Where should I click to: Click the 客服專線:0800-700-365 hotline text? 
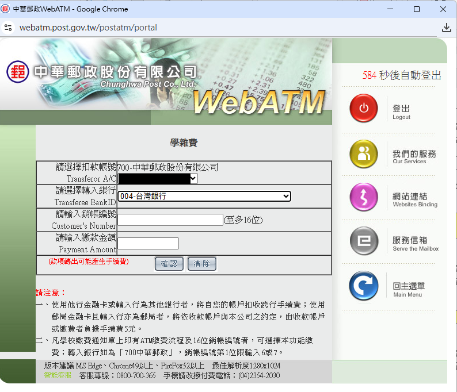(x=117, y=375)
